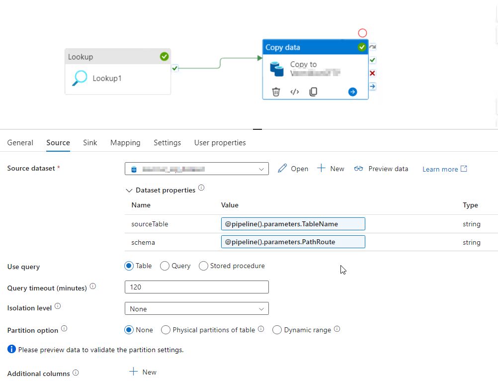Click string type in schema row
498x381 pixels.
(x=471, y=242)
